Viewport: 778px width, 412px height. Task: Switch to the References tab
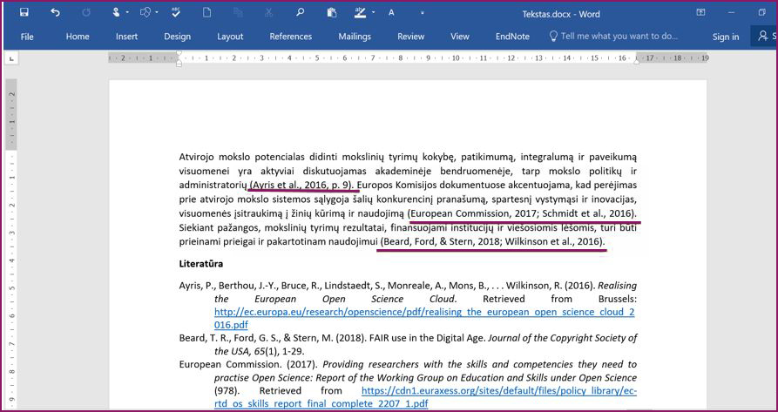[x=290, y=37]
